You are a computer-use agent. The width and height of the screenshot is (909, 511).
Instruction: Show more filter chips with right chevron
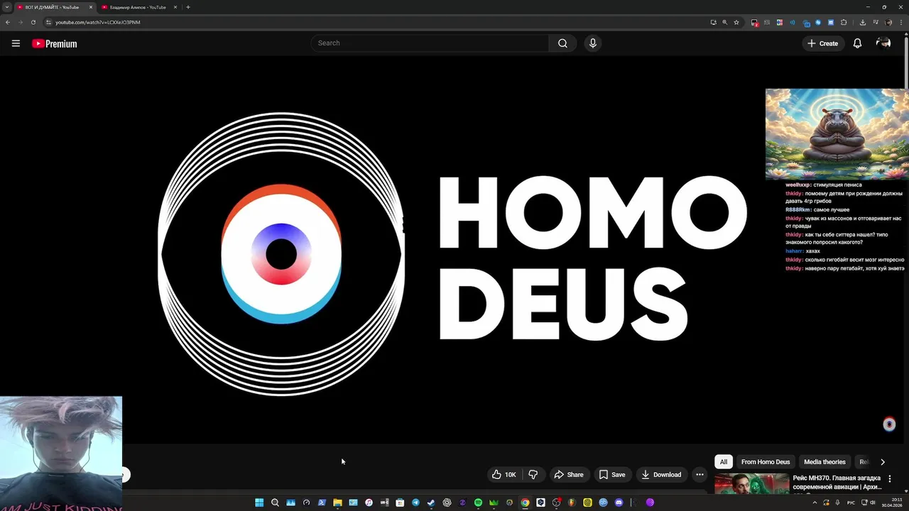[883, 462]
